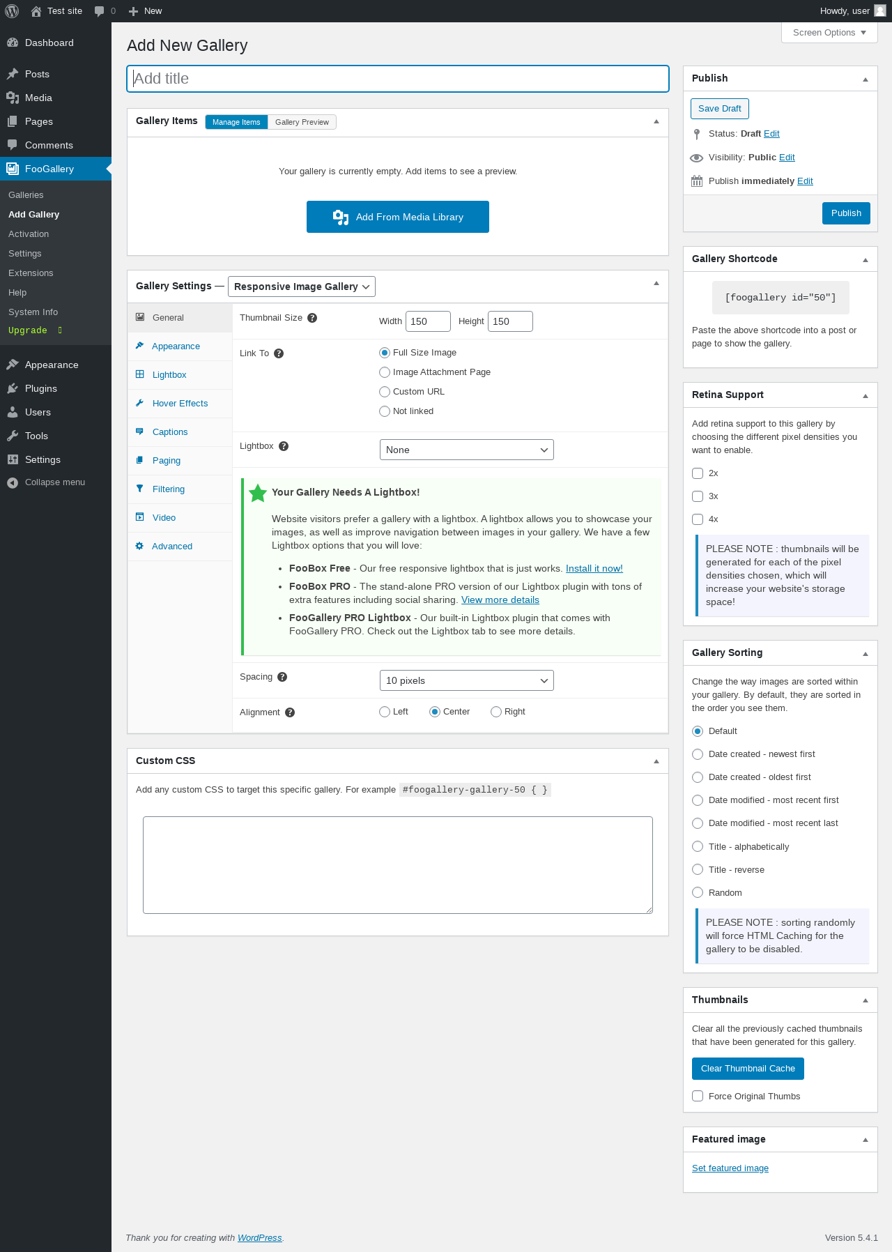Click the Save Draft button
This screenshot has width=892, height=1252.
[x=720, y=109]
